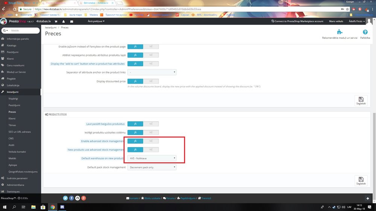Open Ģeogrāfiskais novietojums submenu
This screenshot has height=211, width=376.
(x=23, y=172)
